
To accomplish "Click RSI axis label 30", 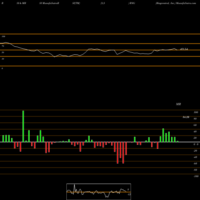I will [x=3, y=59].
